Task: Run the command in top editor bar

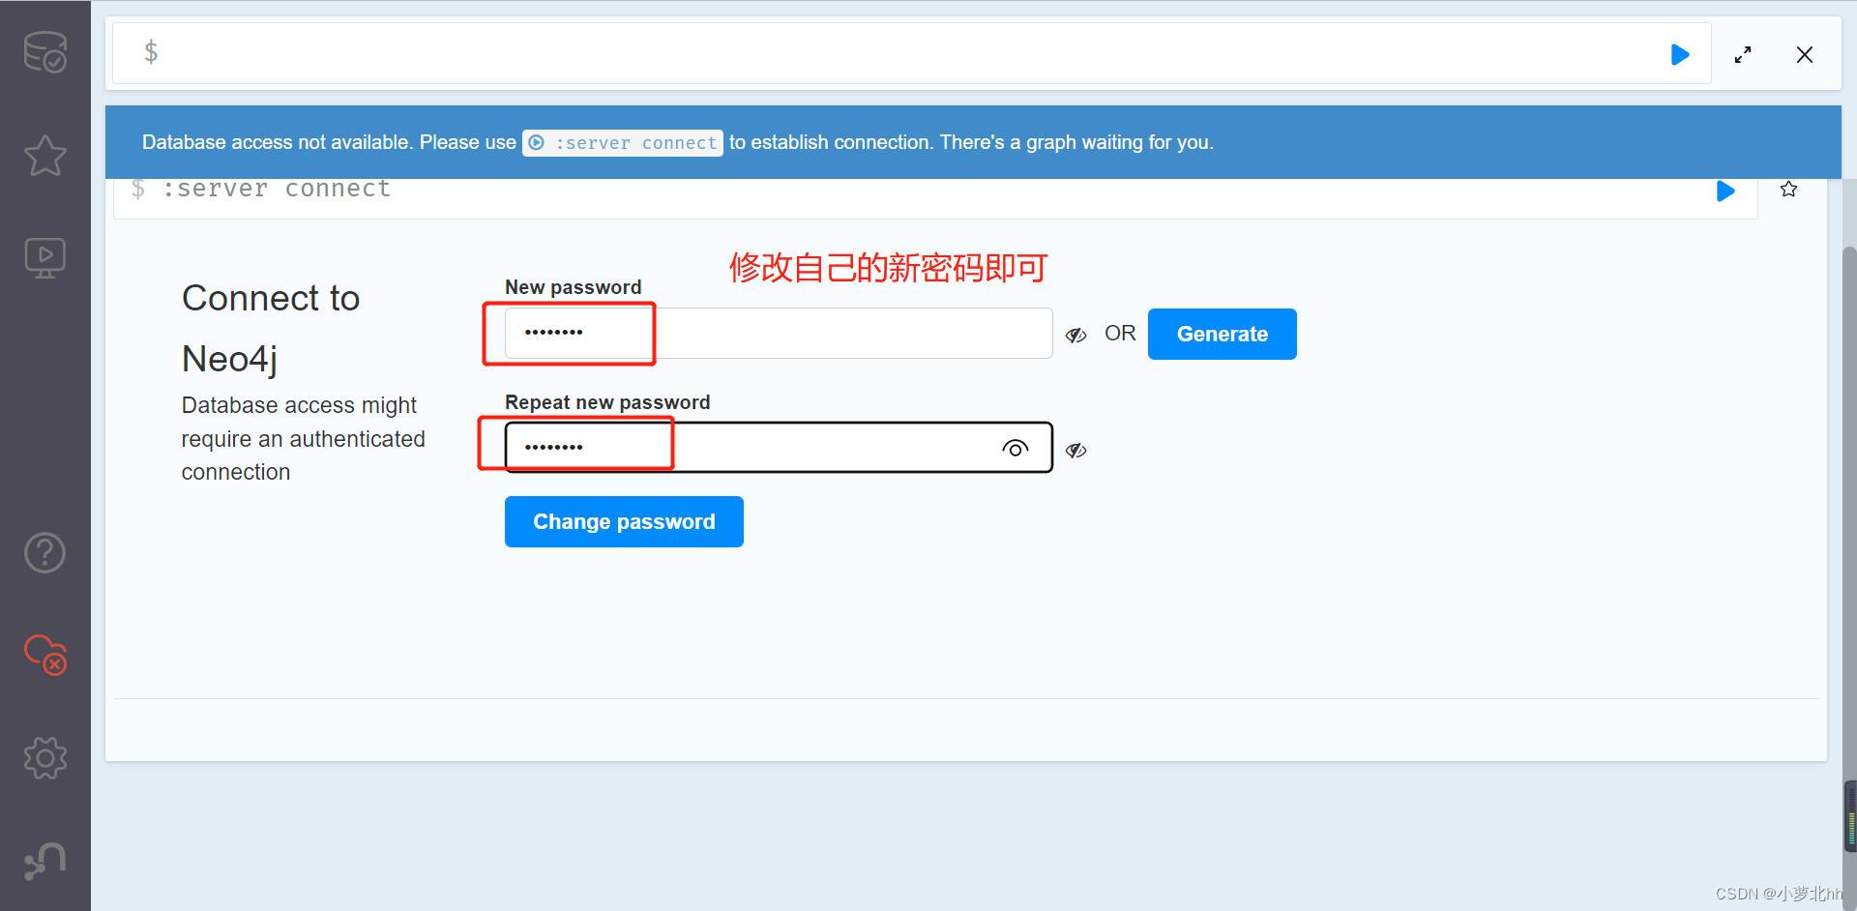Action: (x=1680, y=55)
